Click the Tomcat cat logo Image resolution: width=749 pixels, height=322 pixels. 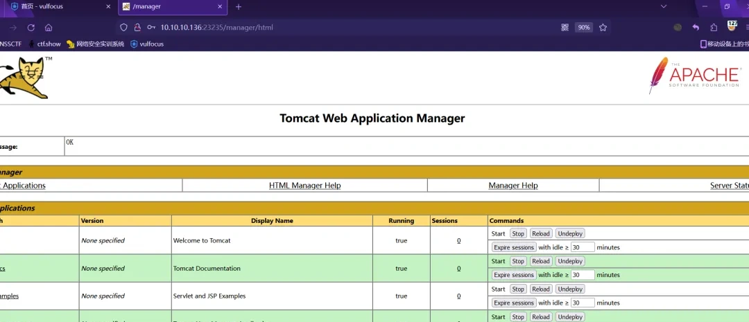pyautogui.click(x=26, y=78)
